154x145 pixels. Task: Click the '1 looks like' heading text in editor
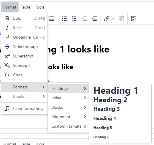(x=85, y=49)
